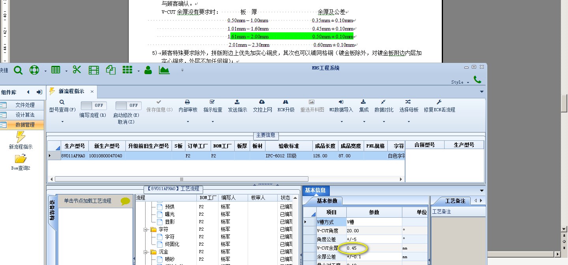Screen dimensions: 568x265
Task: Click the green phone icon
Action: click(x=477, y=79)
